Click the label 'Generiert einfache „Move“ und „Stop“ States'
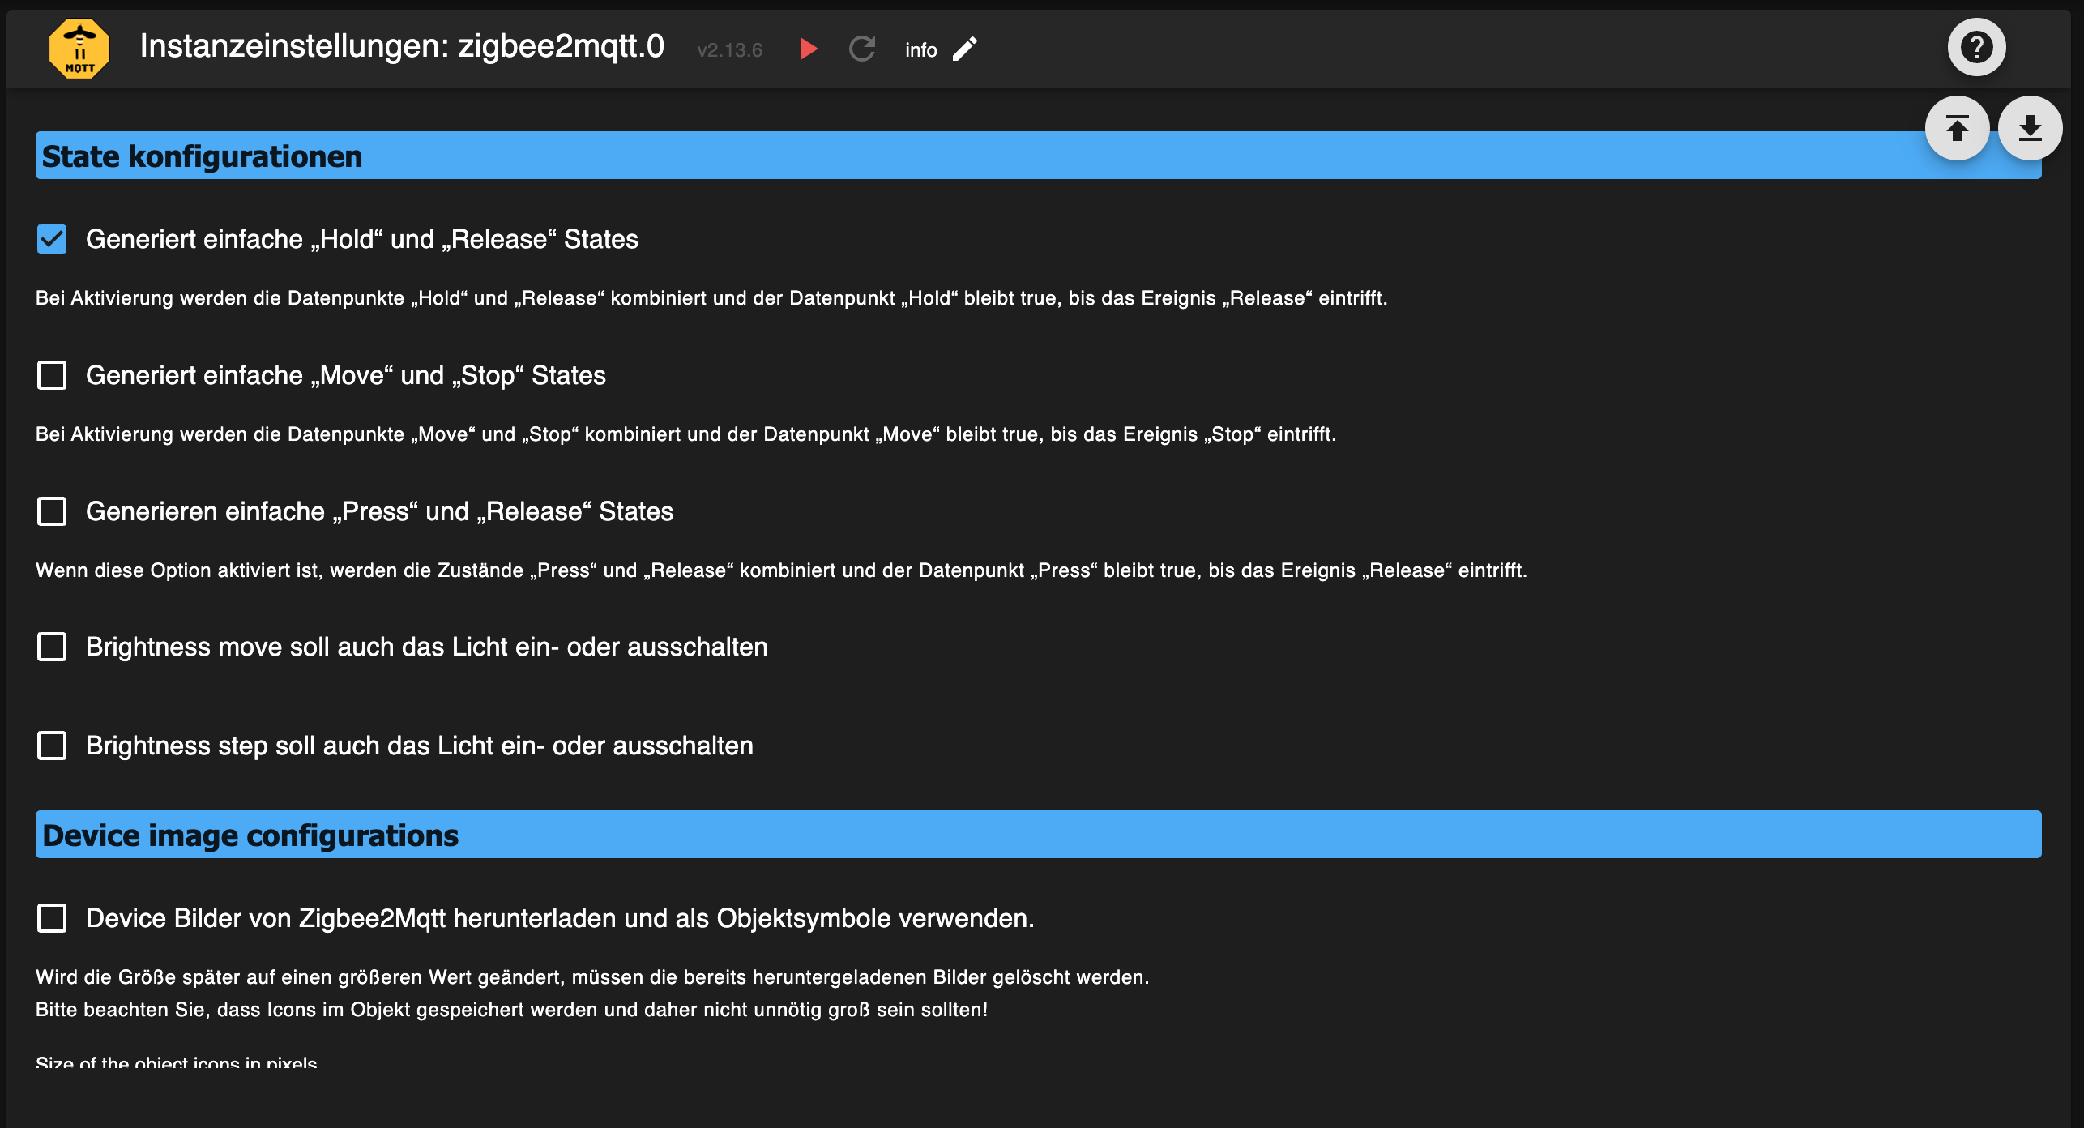Screen dimensions: 2084x1128 coord(346,375)
